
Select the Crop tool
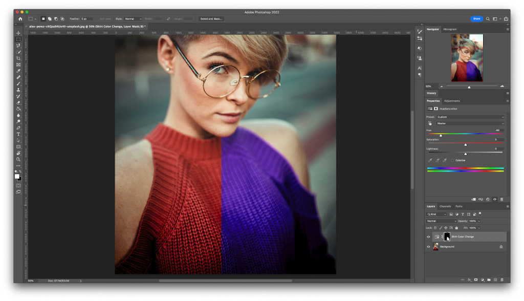(x=18, y=58)
